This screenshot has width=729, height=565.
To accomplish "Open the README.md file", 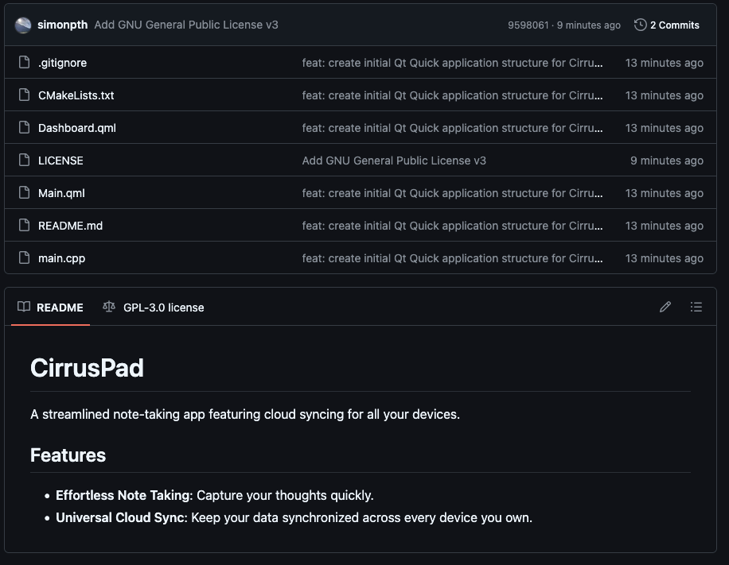I will click(70, 226).
